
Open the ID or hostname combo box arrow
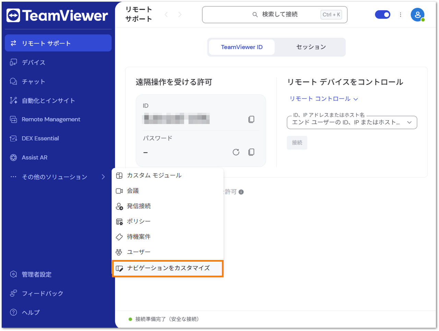click(409, 122)
